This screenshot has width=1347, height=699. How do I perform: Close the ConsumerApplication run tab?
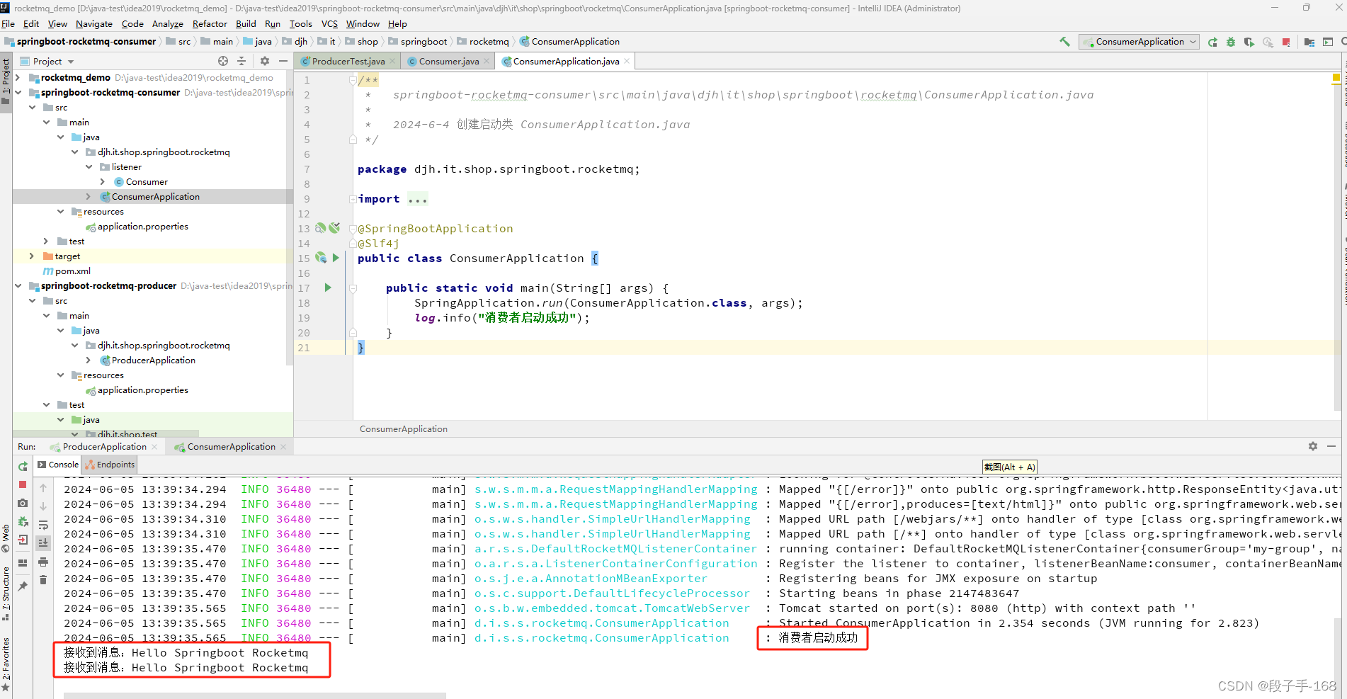tap(283, 446)
